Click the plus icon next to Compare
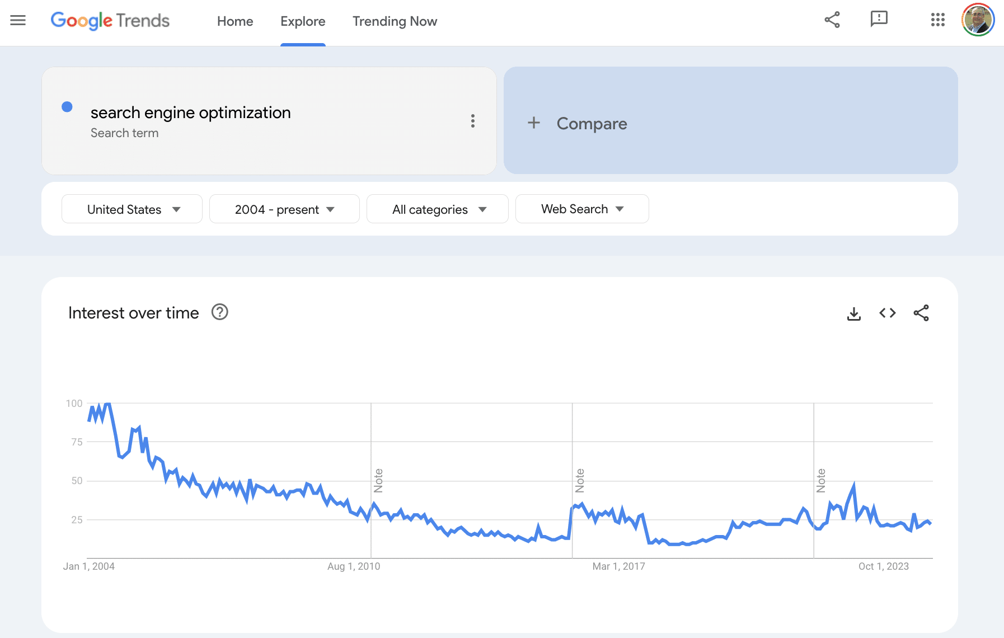 click(534, 123)
